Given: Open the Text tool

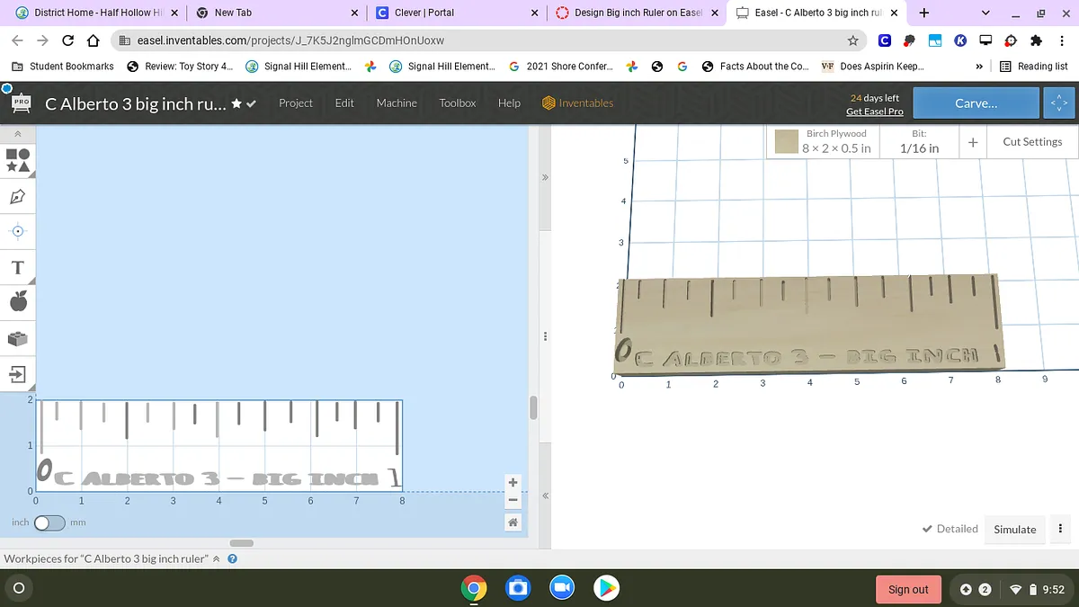Looking at the screenshot, I should (x=18, y=267).
